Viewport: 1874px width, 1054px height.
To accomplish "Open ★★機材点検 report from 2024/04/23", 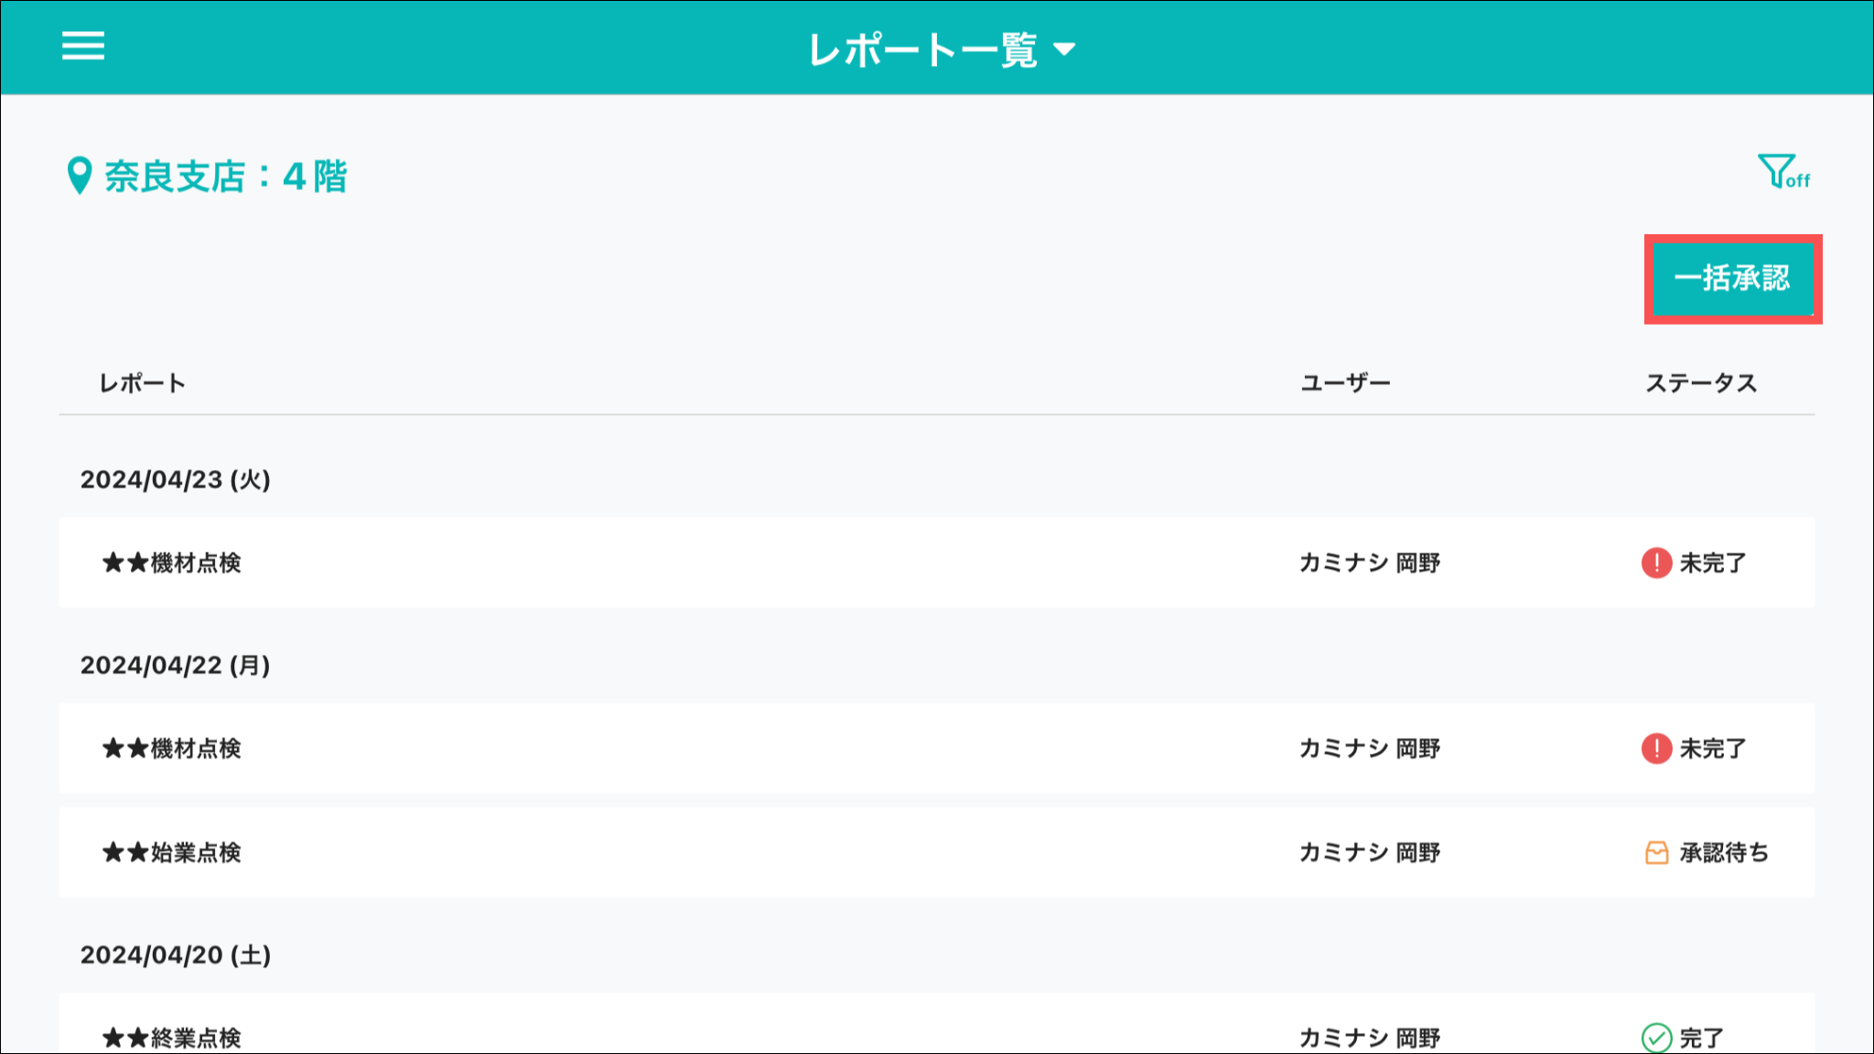I will (172, 563).
